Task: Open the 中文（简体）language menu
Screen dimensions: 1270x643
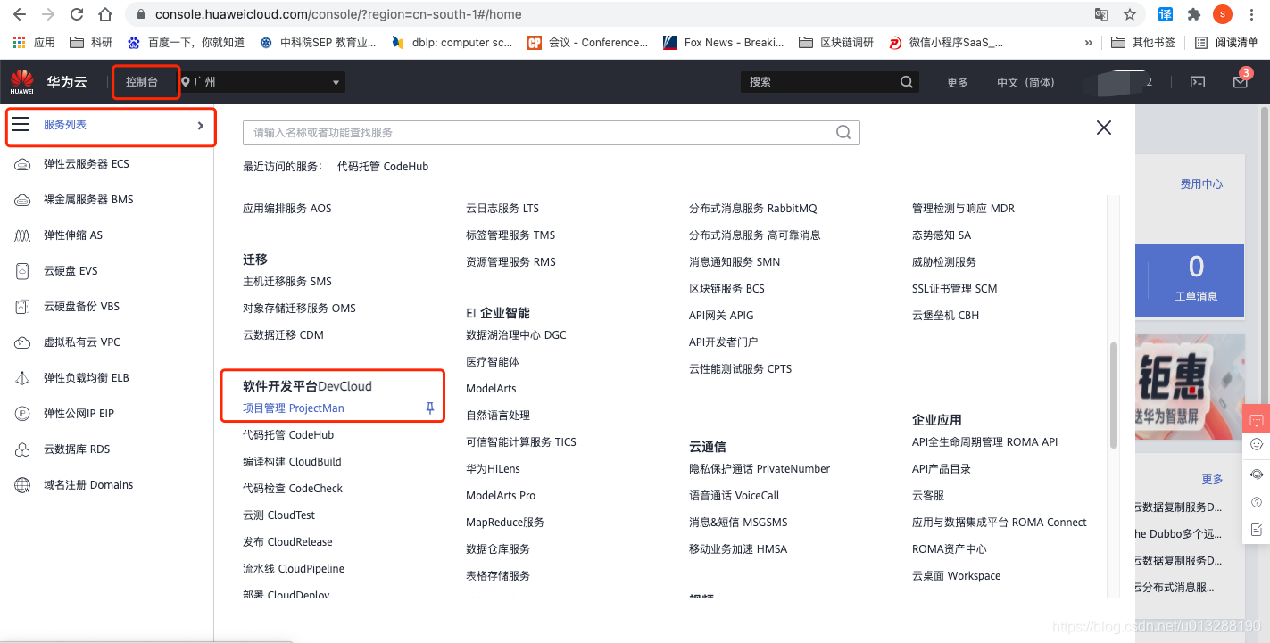Action: click(x=1025, y=82)
